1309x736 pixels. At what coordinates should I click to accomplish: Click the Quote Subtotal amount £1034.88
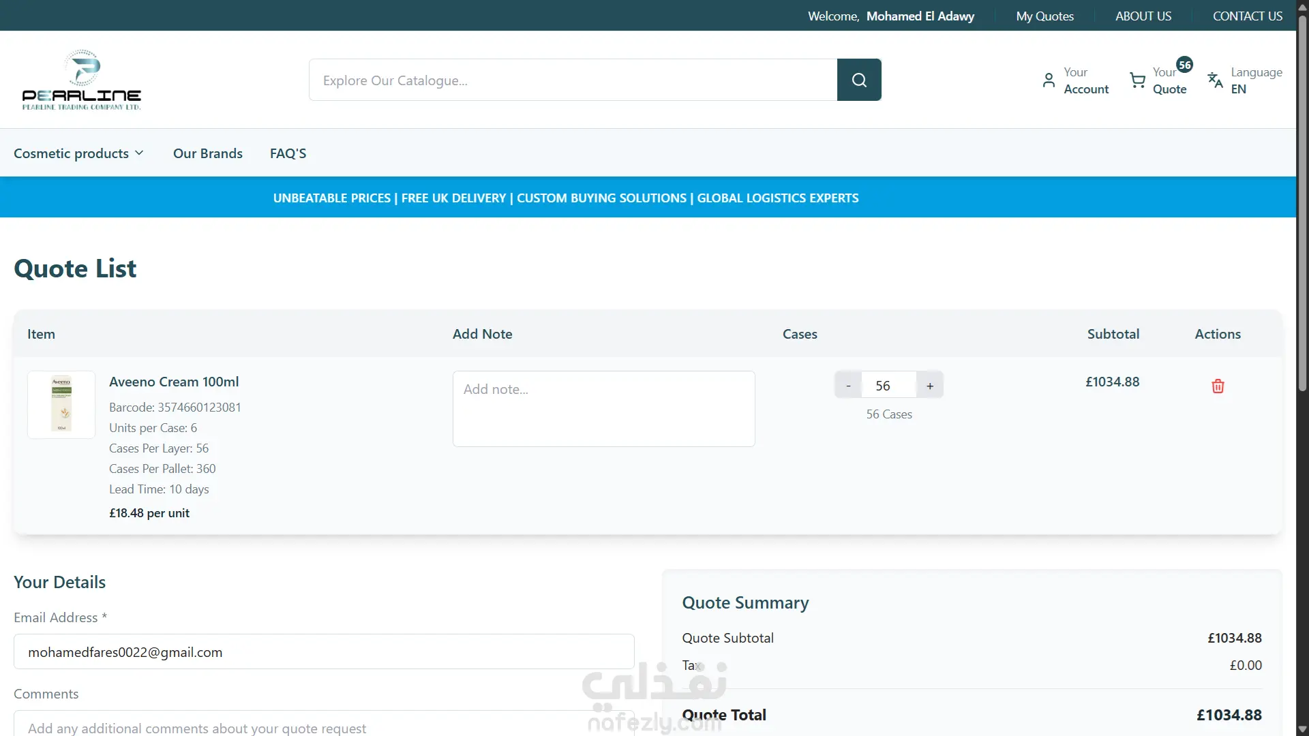(1234, 638)
